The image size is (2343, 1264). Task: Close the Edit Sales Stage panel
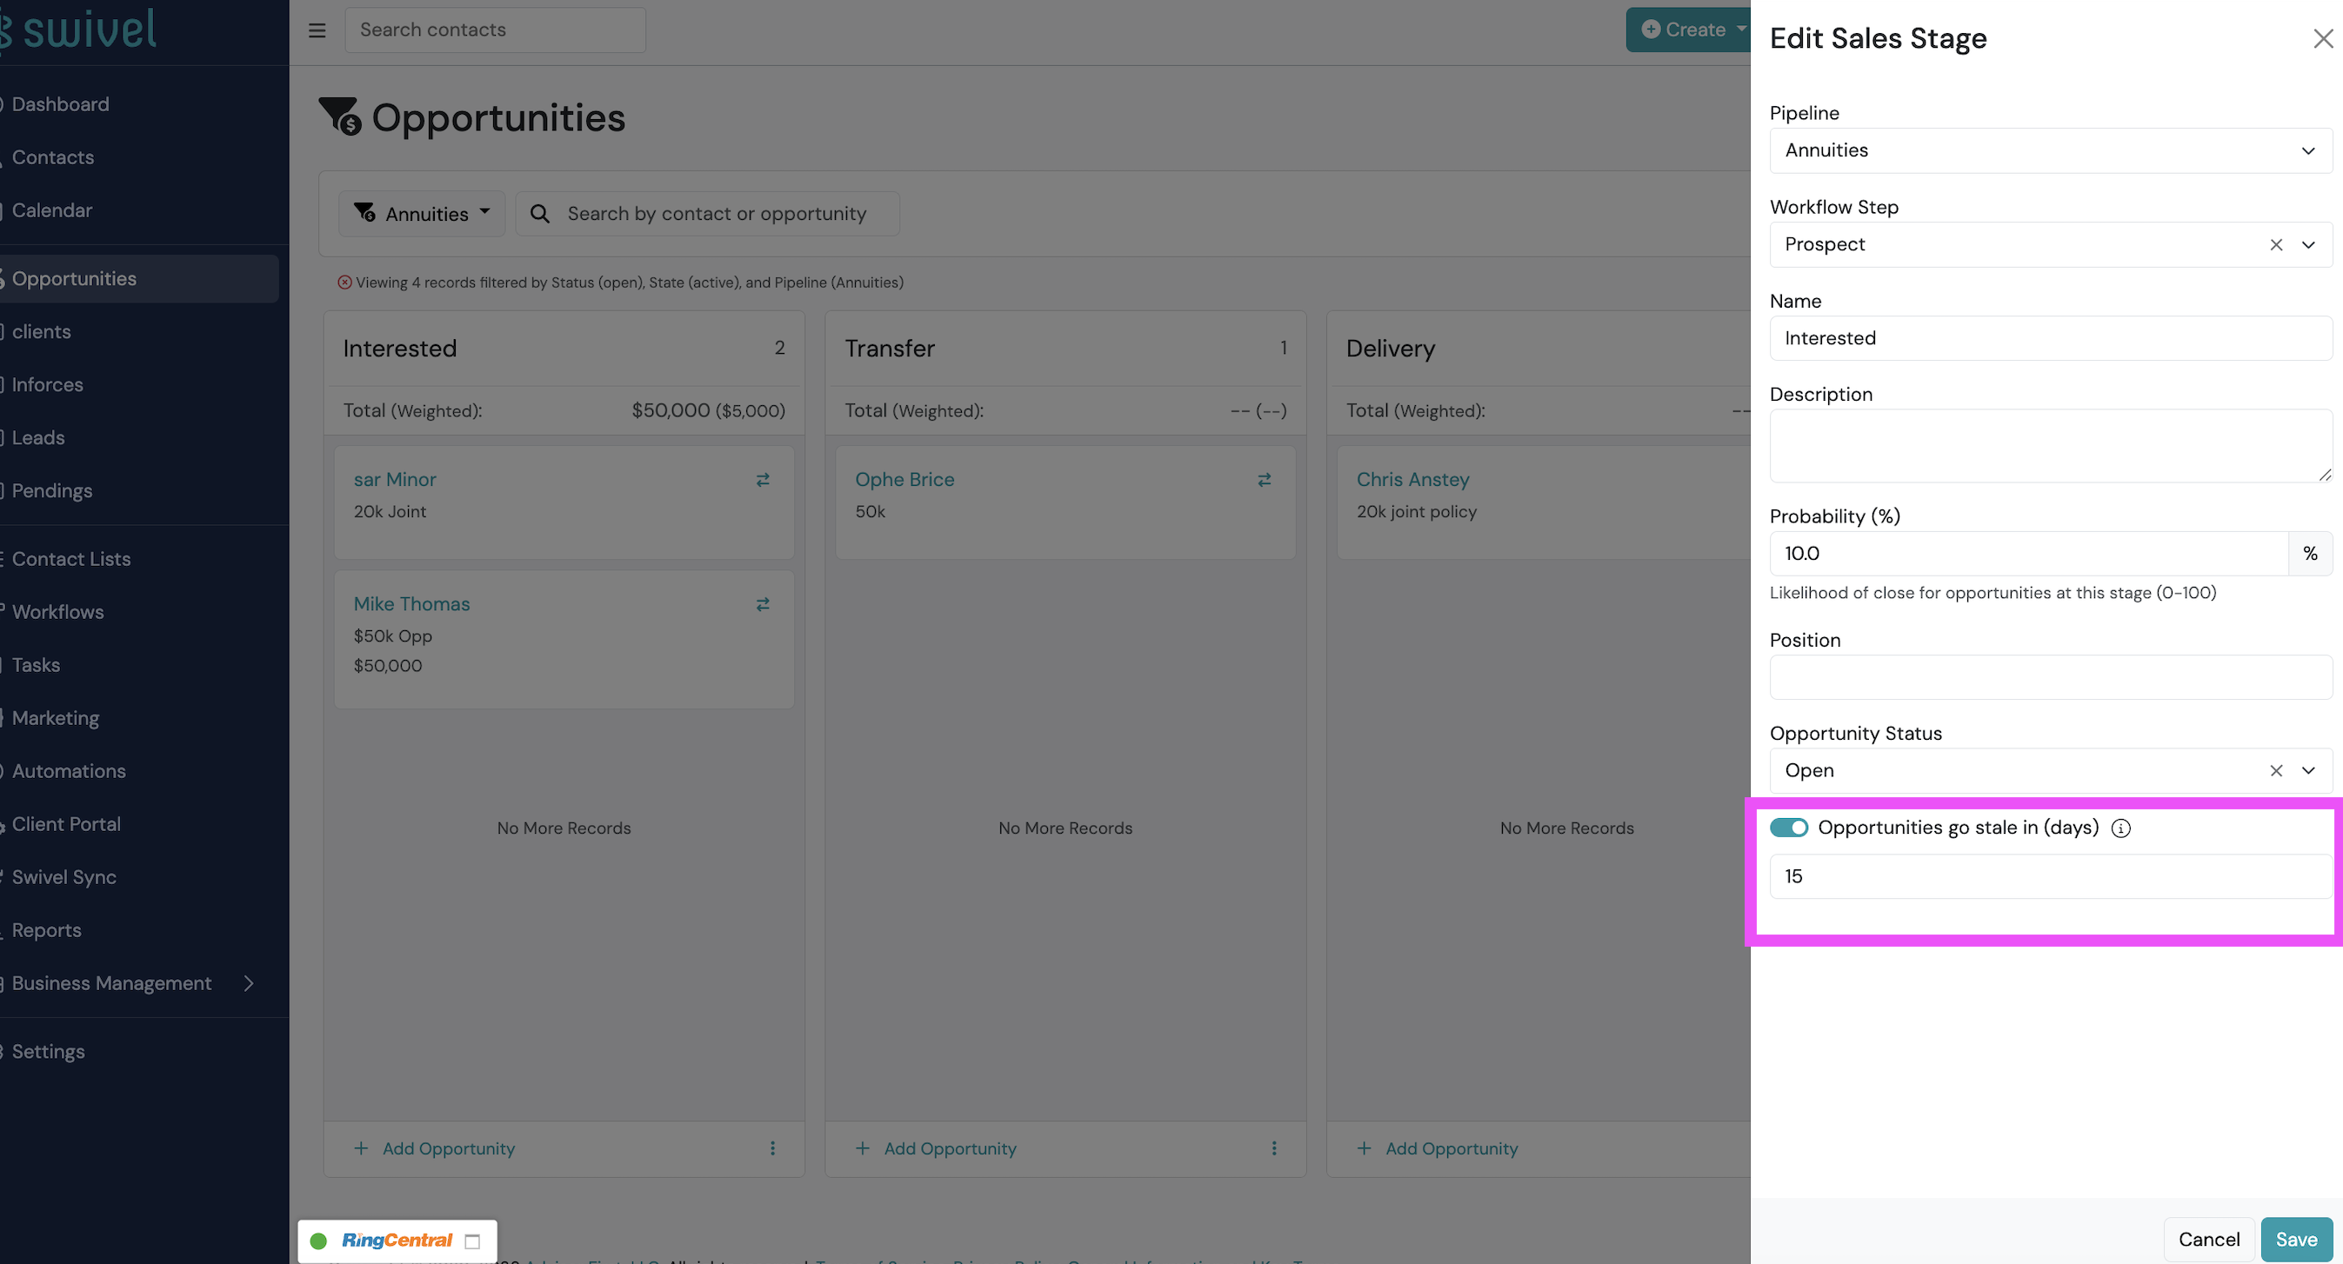(x=2323, y=38)
